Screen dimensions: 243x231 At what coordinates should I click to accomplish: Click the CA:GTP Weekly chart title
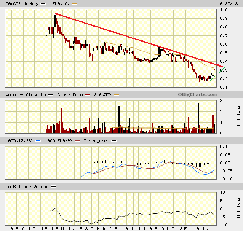[22, 3]
